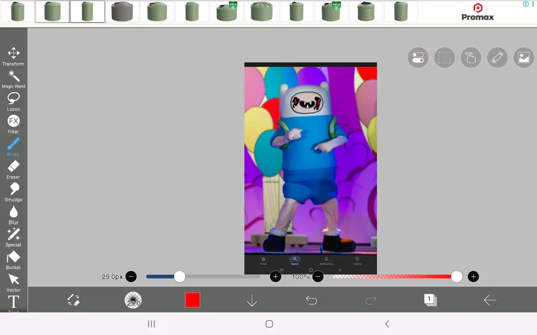537x335 pixels.
Task: Open the view toggles menu button
Action: pos(418,57)
